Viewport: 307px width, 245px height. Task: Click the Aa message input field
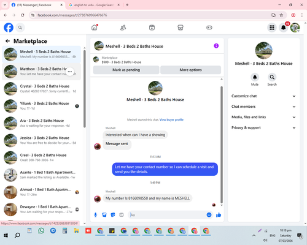pyautogui.click(x=167, y=215)
